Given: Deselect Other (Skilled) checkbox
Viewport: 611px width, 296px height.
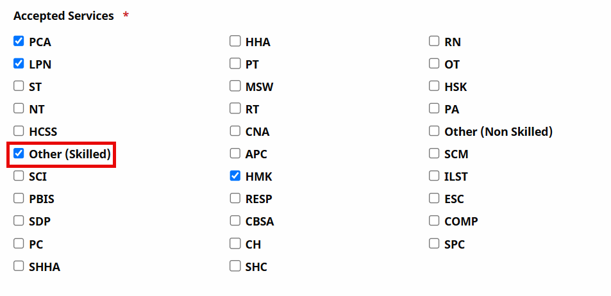Looking at the screenshot, I should [x=19, y=154].
